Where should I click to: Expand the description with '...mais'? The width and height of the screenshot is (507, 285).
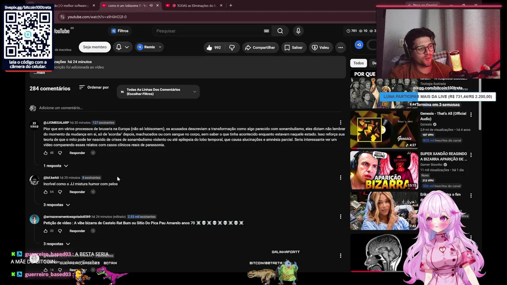click(x=39, y=73)
